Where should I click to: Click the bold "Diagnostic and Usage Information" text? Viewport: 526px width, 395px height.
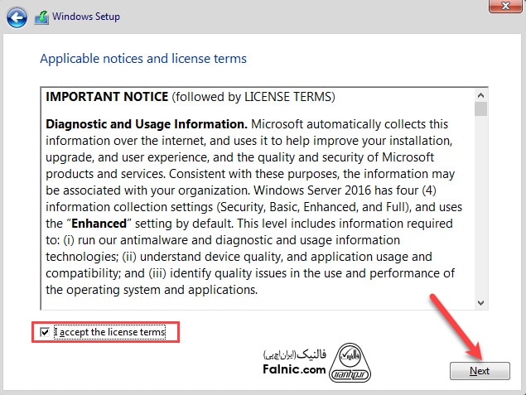click(x=136, y=123)
